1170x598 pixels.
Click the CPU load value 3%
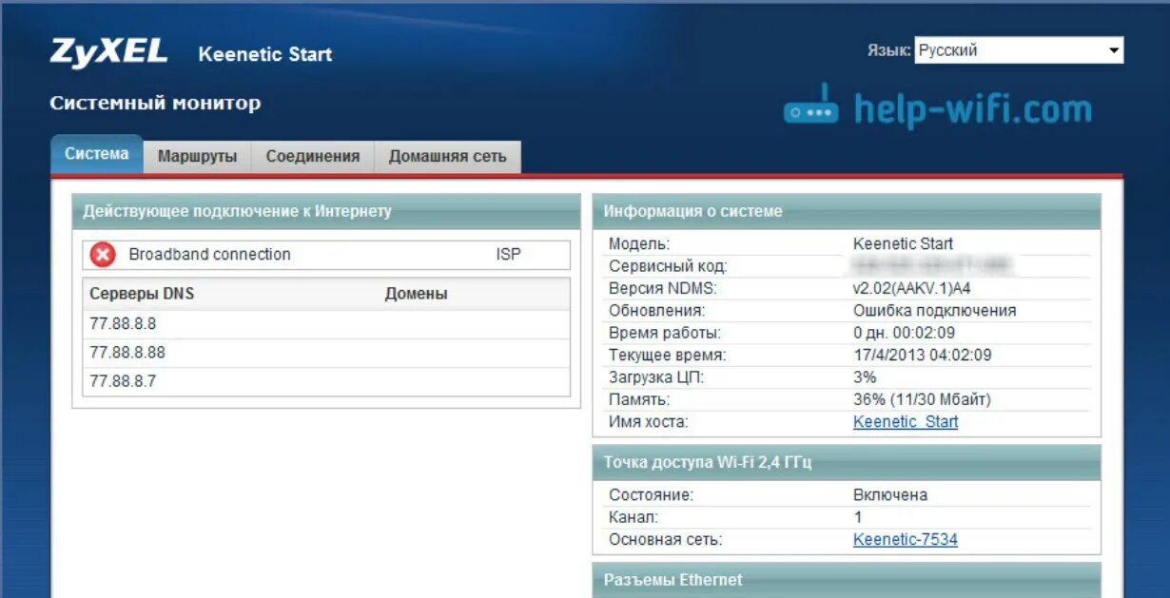point(865,377)
